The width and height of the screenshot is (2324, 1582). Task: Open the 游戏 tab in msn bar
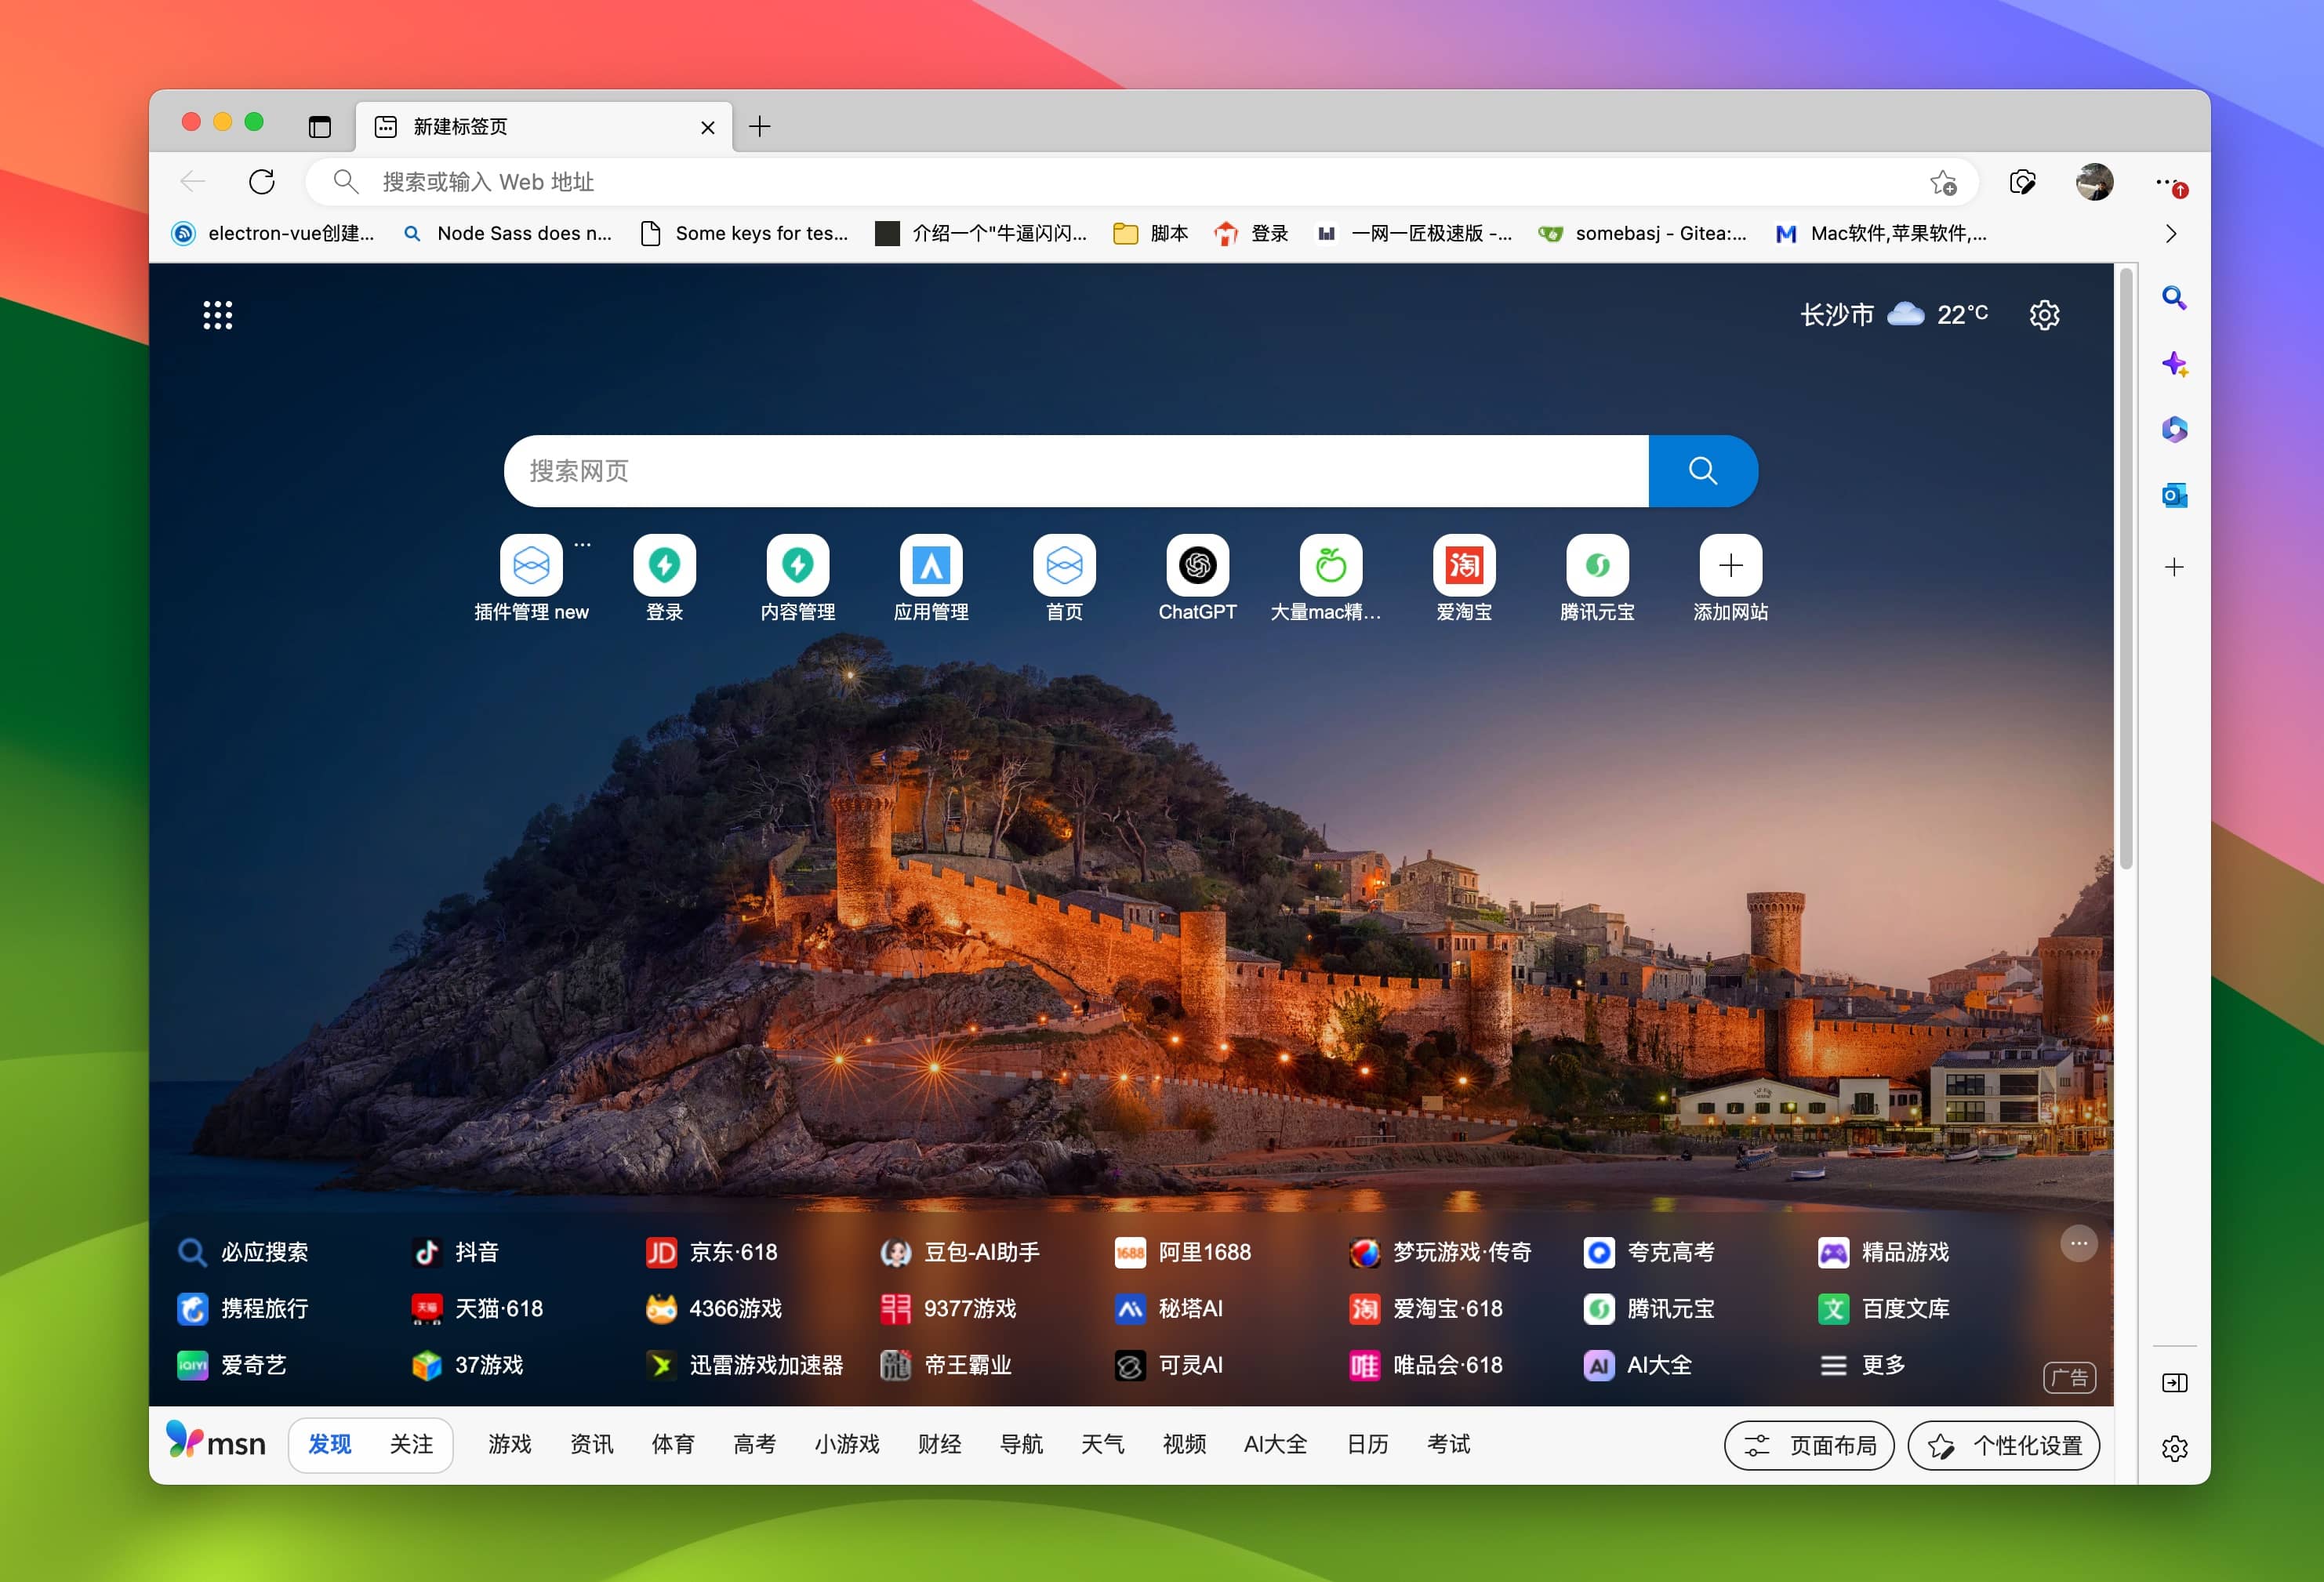pos(509,1445)
